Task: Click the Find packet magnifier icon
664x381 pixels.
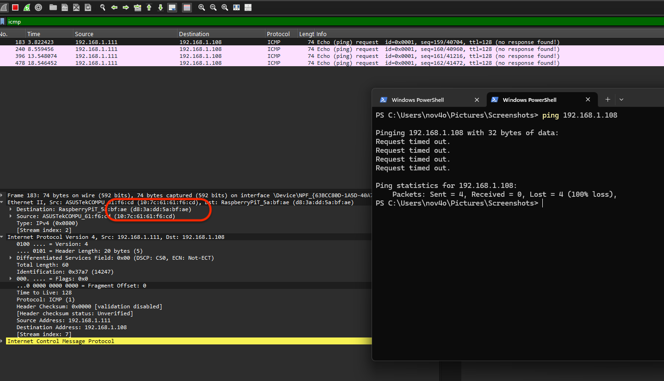Action: (103, 7)
